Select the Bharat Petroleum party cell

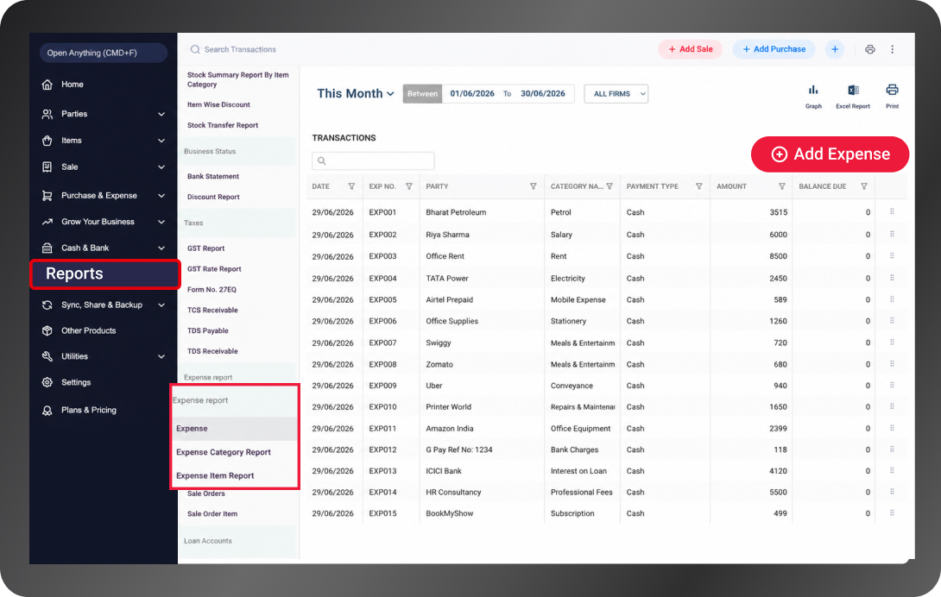click(x=456, y=212)
